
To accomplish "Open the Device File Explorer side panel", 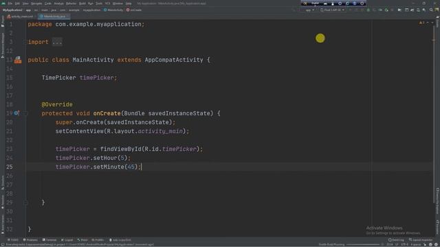I will click(437, 201).
